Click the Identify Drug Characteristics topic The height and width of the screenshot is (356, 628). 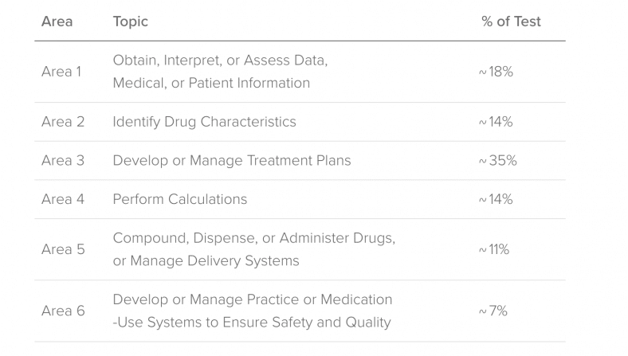click(204, 122)
